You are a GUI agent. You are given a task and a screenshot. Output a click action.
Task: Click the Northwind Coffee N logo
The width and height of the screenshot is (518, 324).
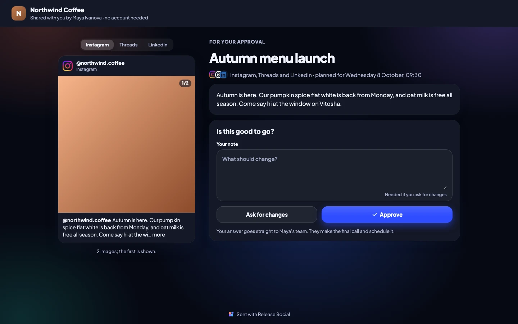pyautogui.click(x=19, y=13)
